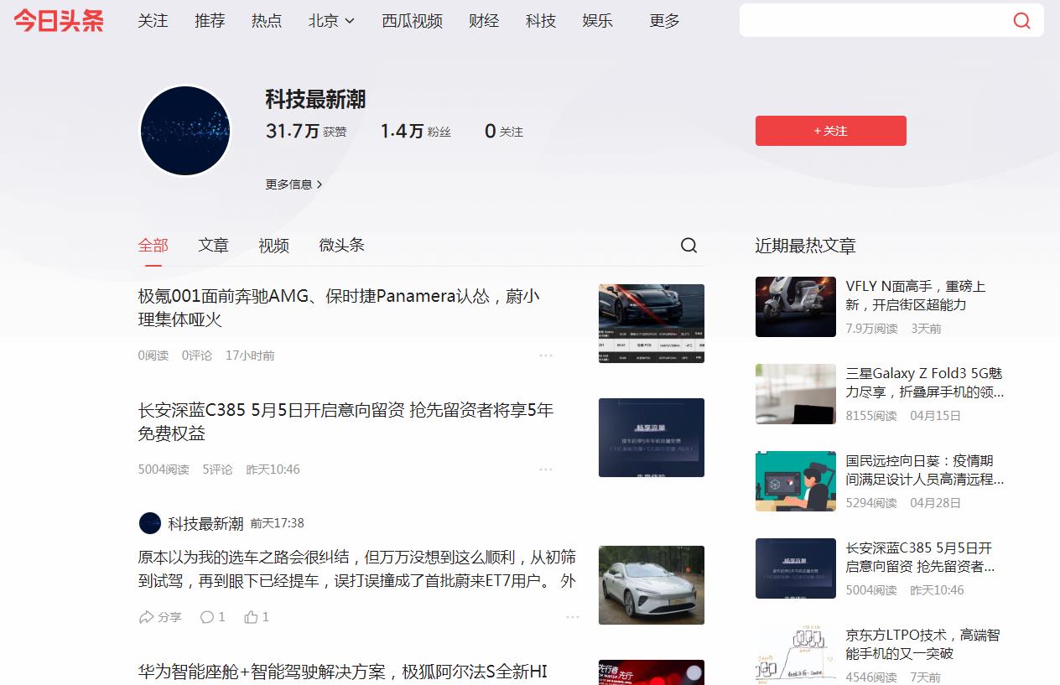
Task: Open hot article 国民远控向日葵
Action: point(925,470)
